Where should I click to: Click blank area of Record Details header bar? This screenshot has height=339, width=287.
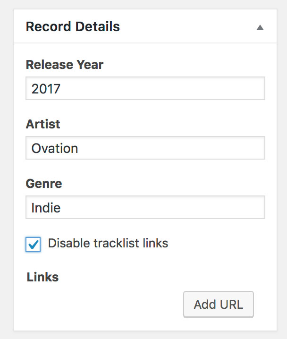tap(189, 26)
